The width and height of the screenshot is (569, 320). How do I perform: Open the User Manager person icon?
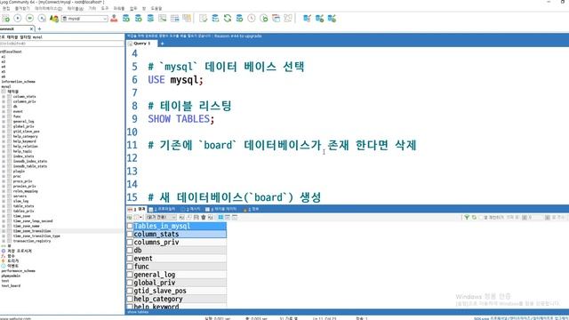click(114, 18)
